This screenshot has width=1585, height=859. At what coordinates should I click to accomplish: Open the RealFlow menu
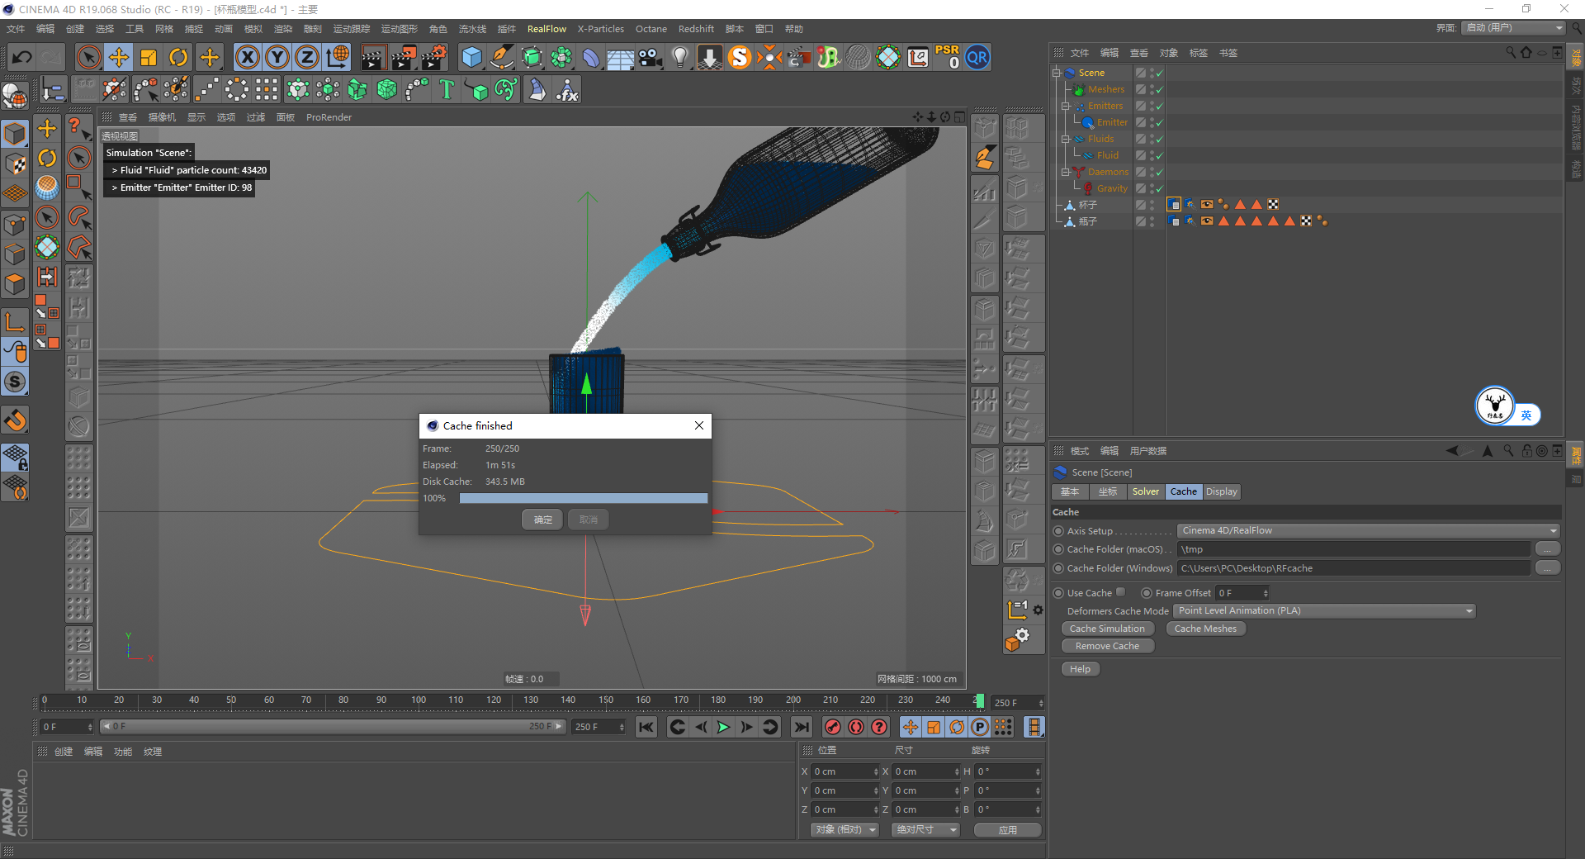coord(546,29)
